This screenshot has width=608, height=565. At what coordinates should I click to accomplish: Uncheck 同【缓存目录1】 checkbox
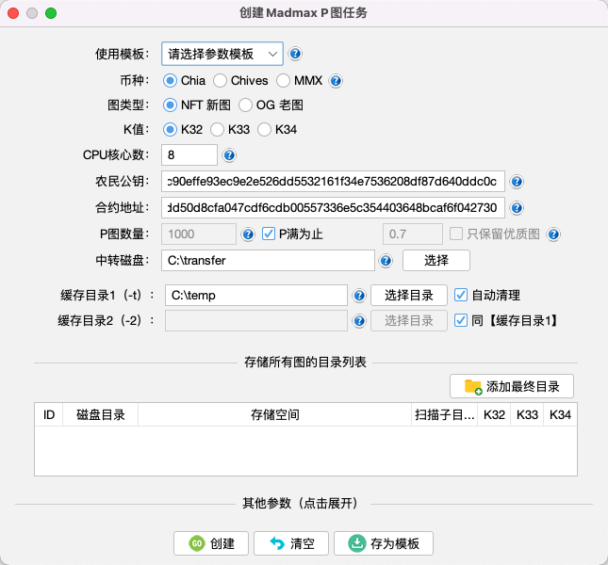click(462, 321)
